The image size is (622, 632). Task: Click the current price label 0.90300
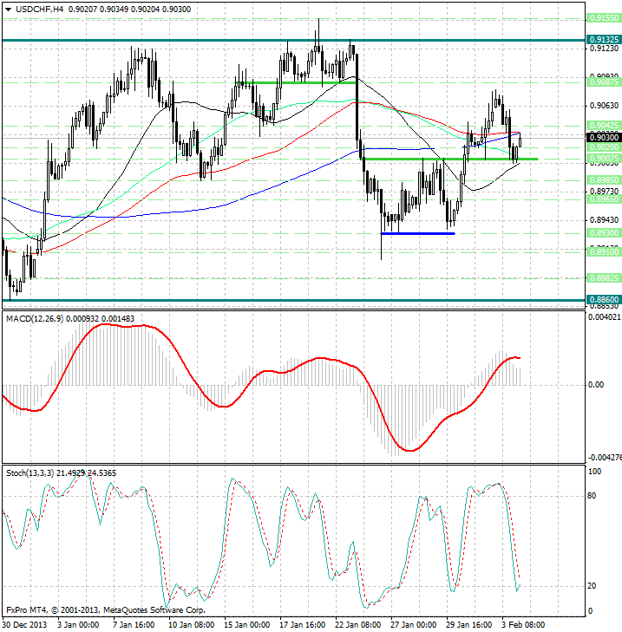coord(604,138)
